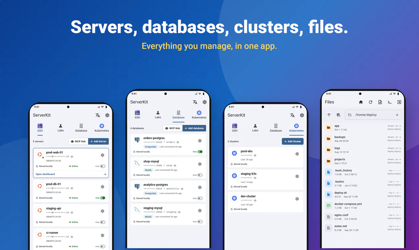Open the gear settings on ci-runner card

click(x=103, y=235)
